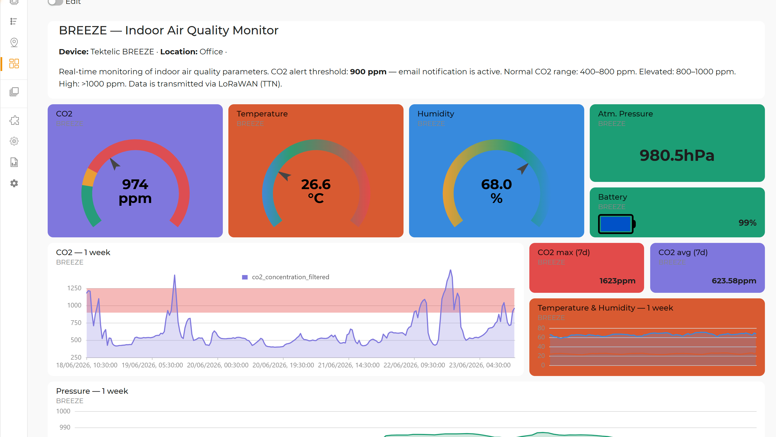
Task: Click the 68.0 % humidity reading
Action: click(x=496, y=191)
